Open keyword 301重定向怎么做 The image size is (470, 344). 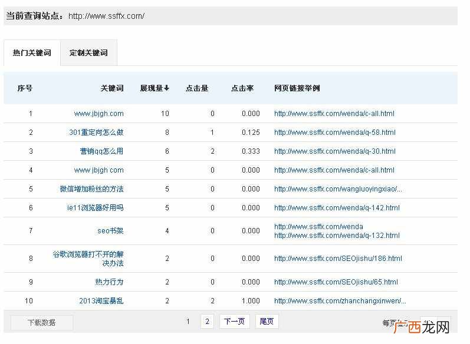(96, 133)
